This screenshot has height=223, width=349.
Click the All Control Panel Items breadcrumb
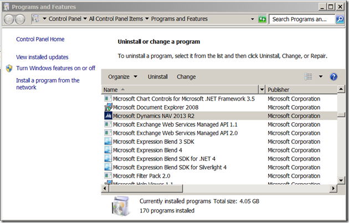coord(116,19)
